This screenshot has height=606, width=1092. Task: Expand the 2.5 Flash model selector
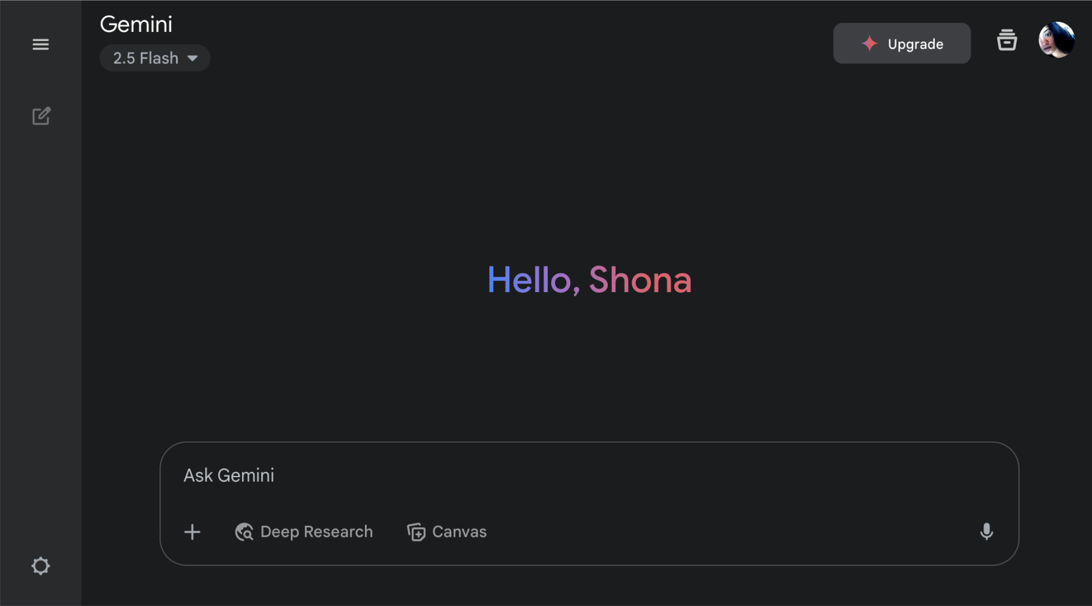click(x=155, y=58)
